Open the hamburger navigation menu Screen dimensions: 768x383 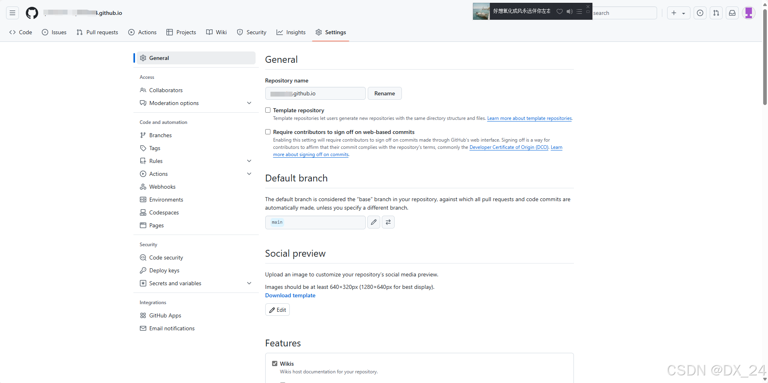pos(12,13)
